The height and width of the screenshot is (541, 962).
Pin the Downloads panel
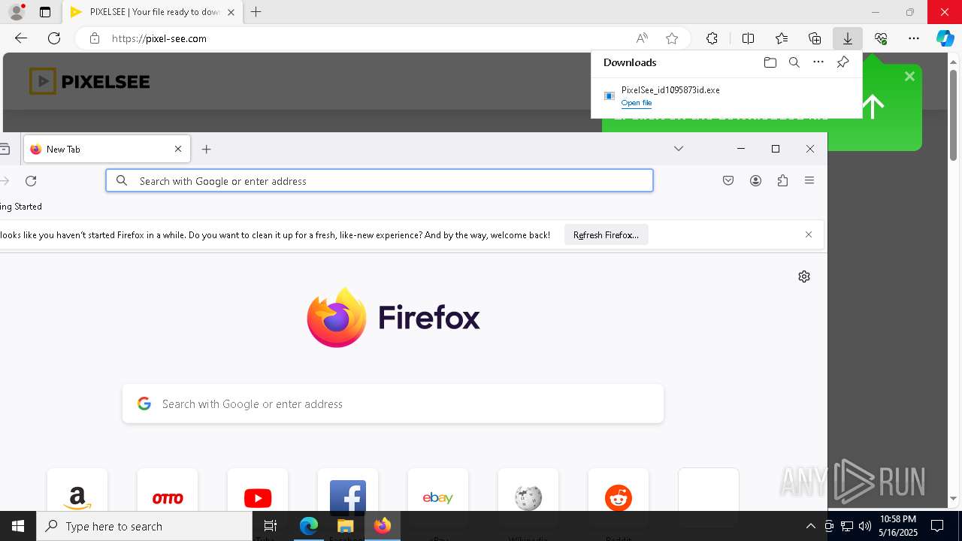tap(843, 62)
